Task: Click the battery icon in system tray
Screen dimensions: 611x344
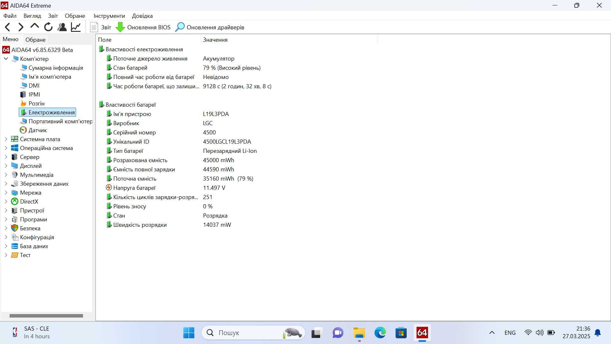Action: pyautogui.click(x=551, y=333)
